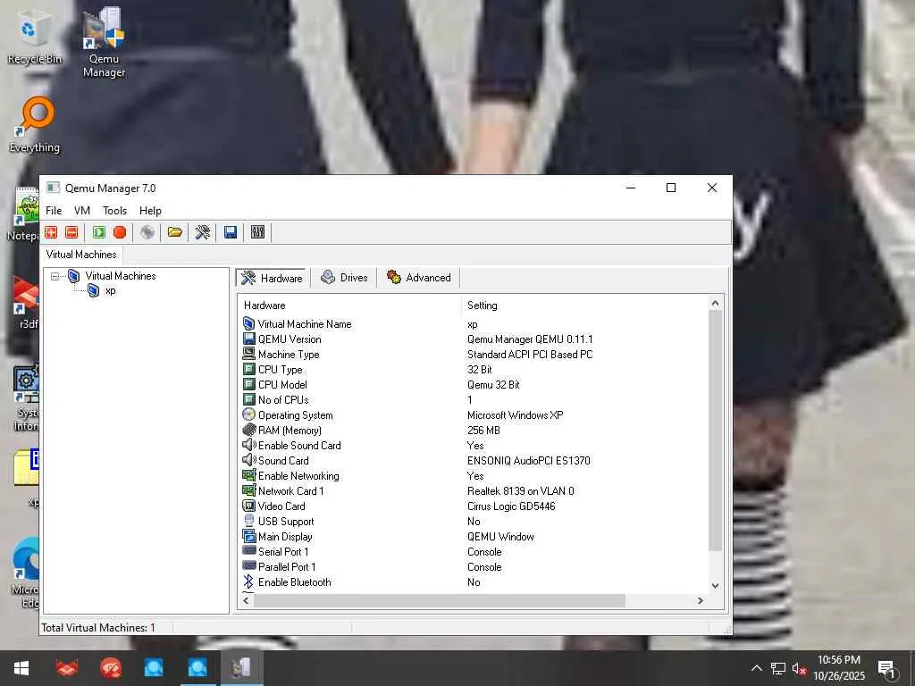Open the Tools menu
Screen dimensions: 915x686
click(x=115, y=211)
